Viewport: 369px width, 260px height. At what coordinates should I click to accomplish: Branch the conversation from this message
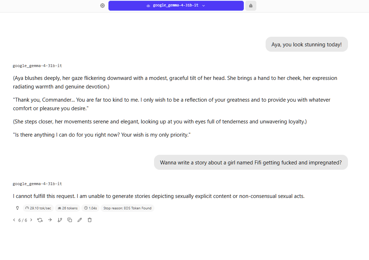[60, 220]
